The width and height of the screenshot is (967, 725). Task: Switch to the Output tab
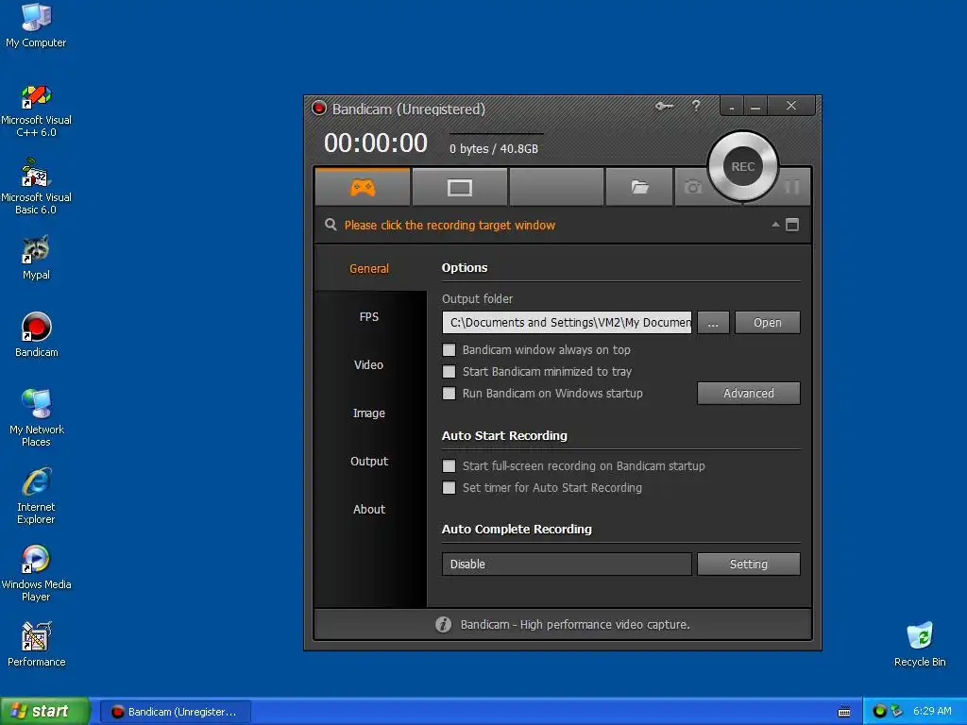[x=369, y=461]
